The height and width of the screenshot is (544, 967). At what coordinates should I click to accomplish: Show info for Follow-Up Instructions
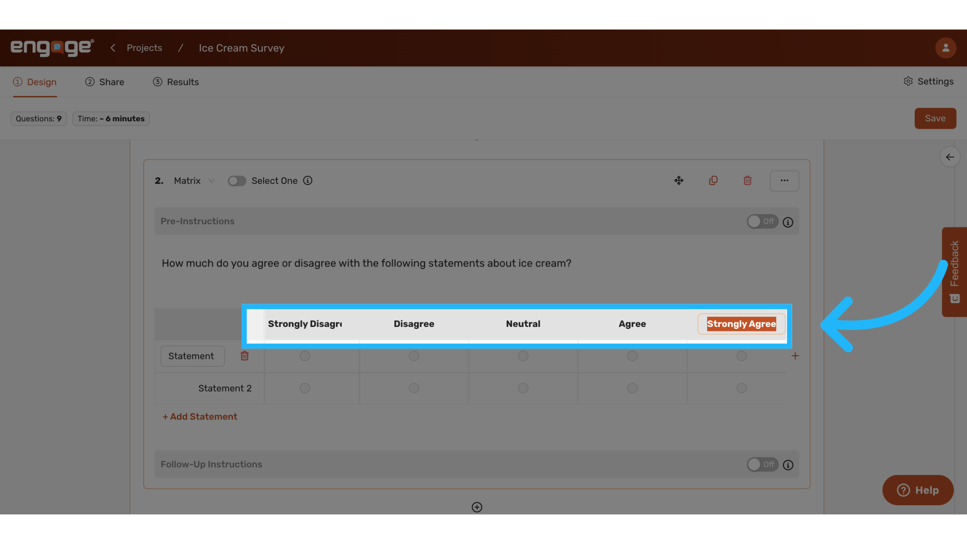point(788,465)
